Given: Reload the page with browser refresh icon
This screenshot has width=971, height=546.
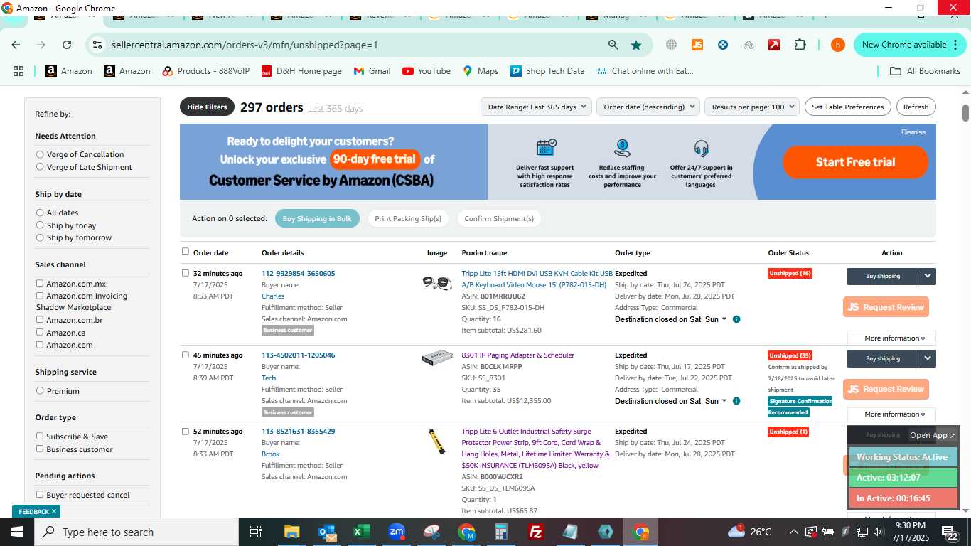Looking at the screenshot, I should coord(67,45).
